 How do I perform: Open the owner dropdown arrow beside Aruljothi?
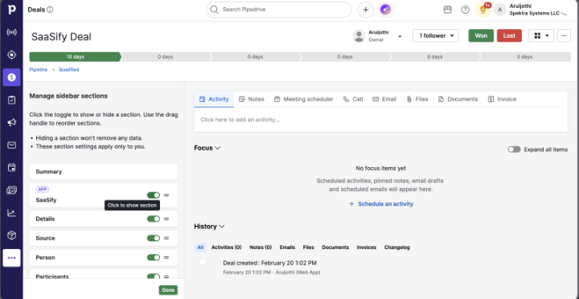pyautogui.click(x=400, y=36)
